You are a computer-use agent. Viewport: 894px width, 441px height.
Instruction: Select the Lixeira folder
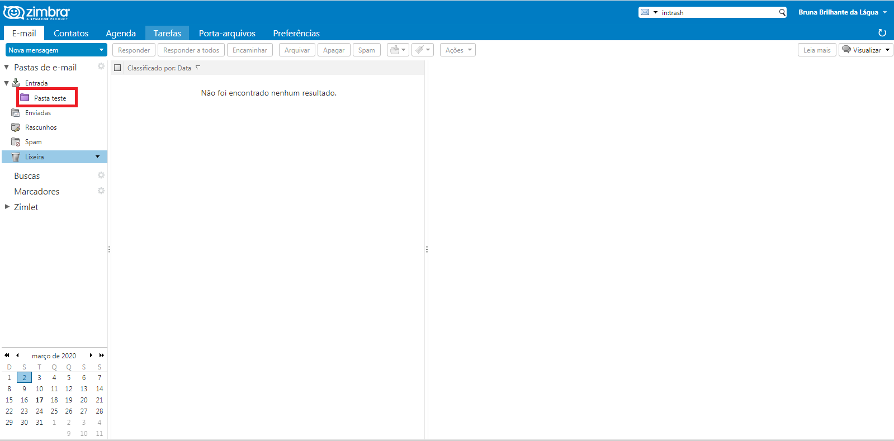(x=54, y=157)
